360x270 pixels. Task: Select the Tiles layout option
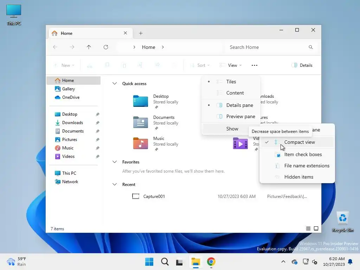[231, 82]
